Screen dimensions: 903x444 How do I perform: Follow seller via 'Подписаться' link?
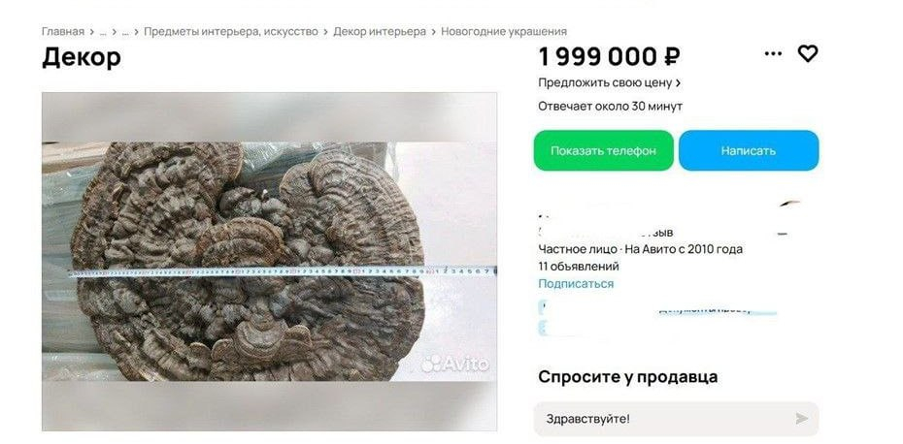tap(576, 283)
